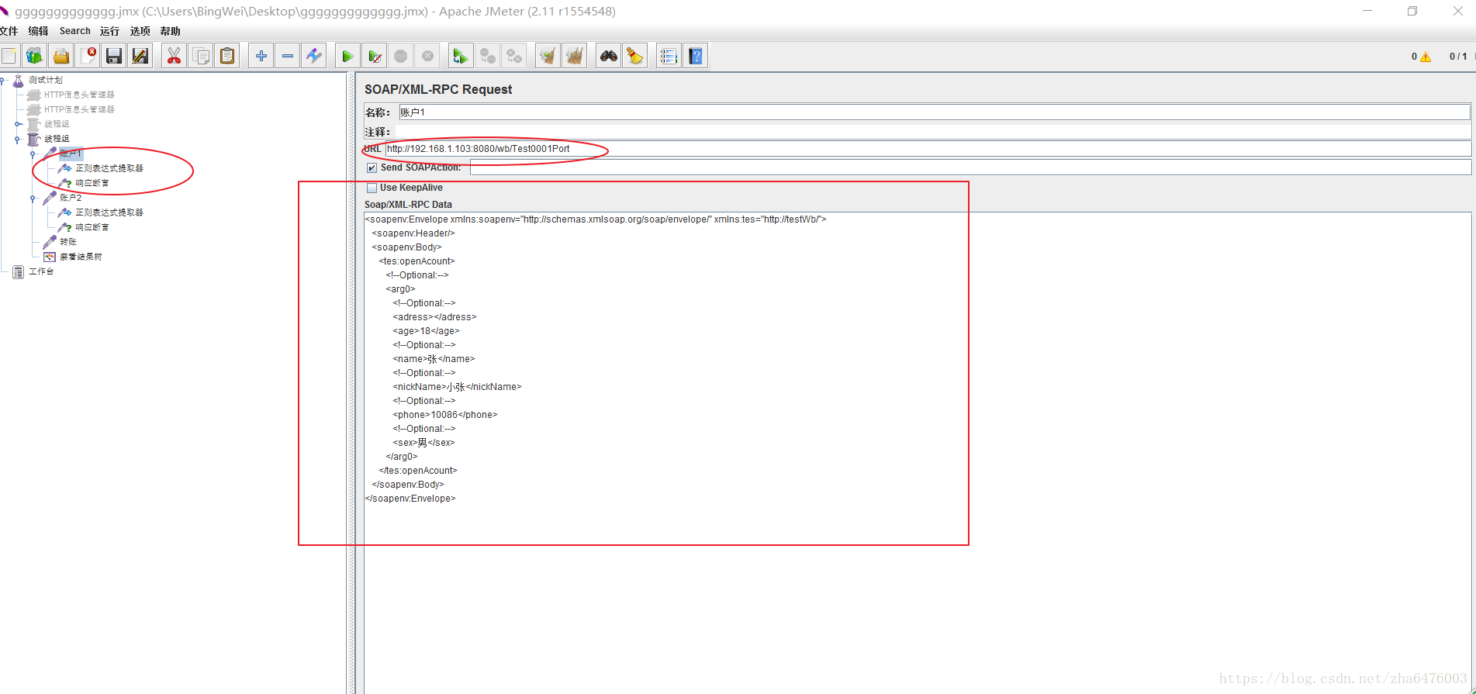Select 正则表达式提取器 under 账户2
The width and height of the screenshot is (1476, 694).
click(x=109, y=212)
